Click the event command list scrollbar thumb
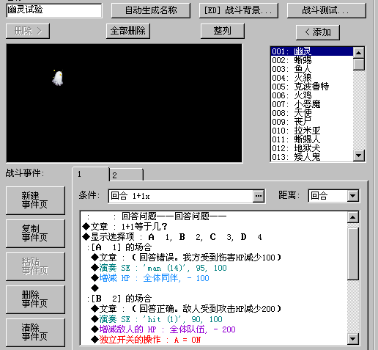Viewport: 378px width, 350px height. tap(353, 253)
